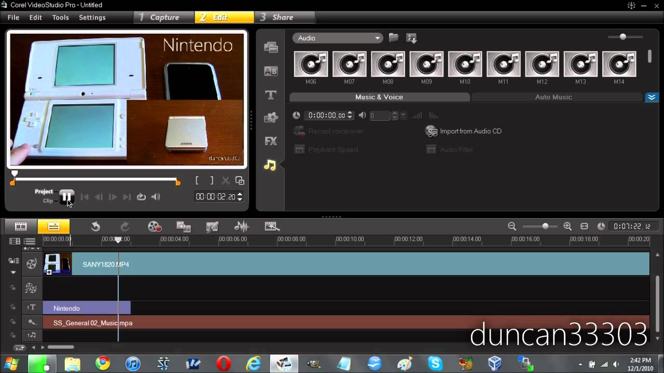Click the Undo arrow in timeline toolbar
Screen dimensions: 664x373
(95, 226)
